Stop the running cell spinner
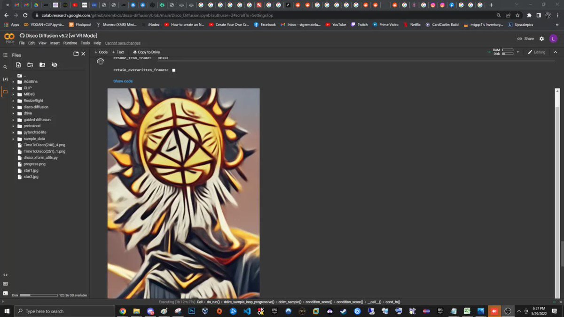The width and height of the screenshot is (564, 317). click(100, 62)
